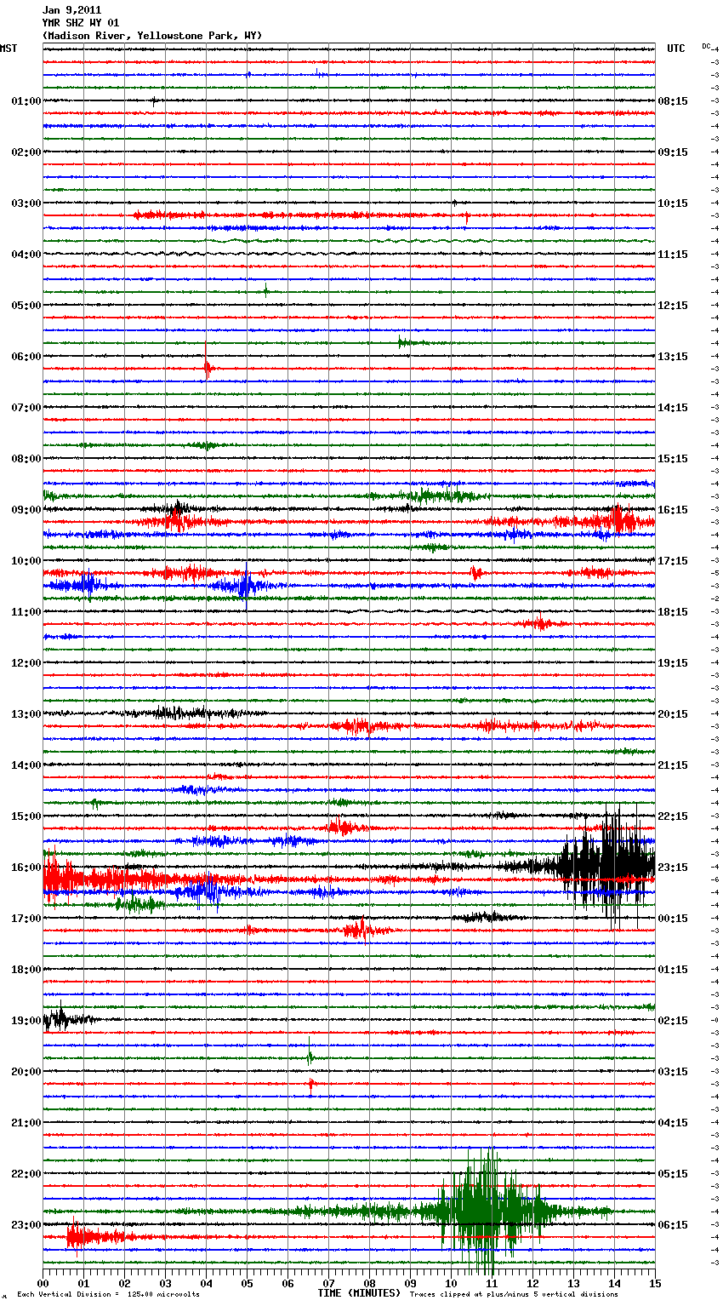Click the 06:15 UTC row label
Viewport: 723px width, 1306px height.
pos(673,1225)
